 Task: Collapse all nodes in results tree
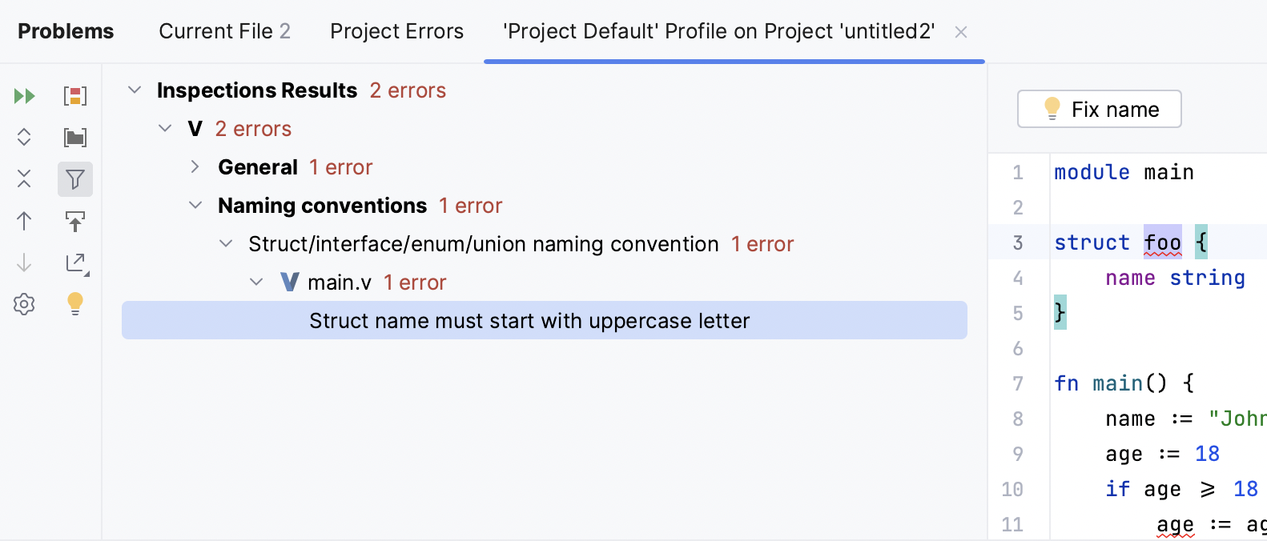(24, 179)
